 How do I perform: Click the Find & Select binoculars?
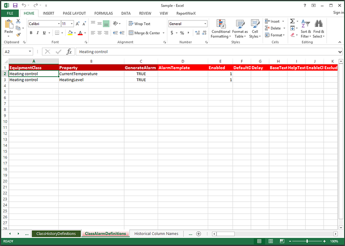(318, 29)
